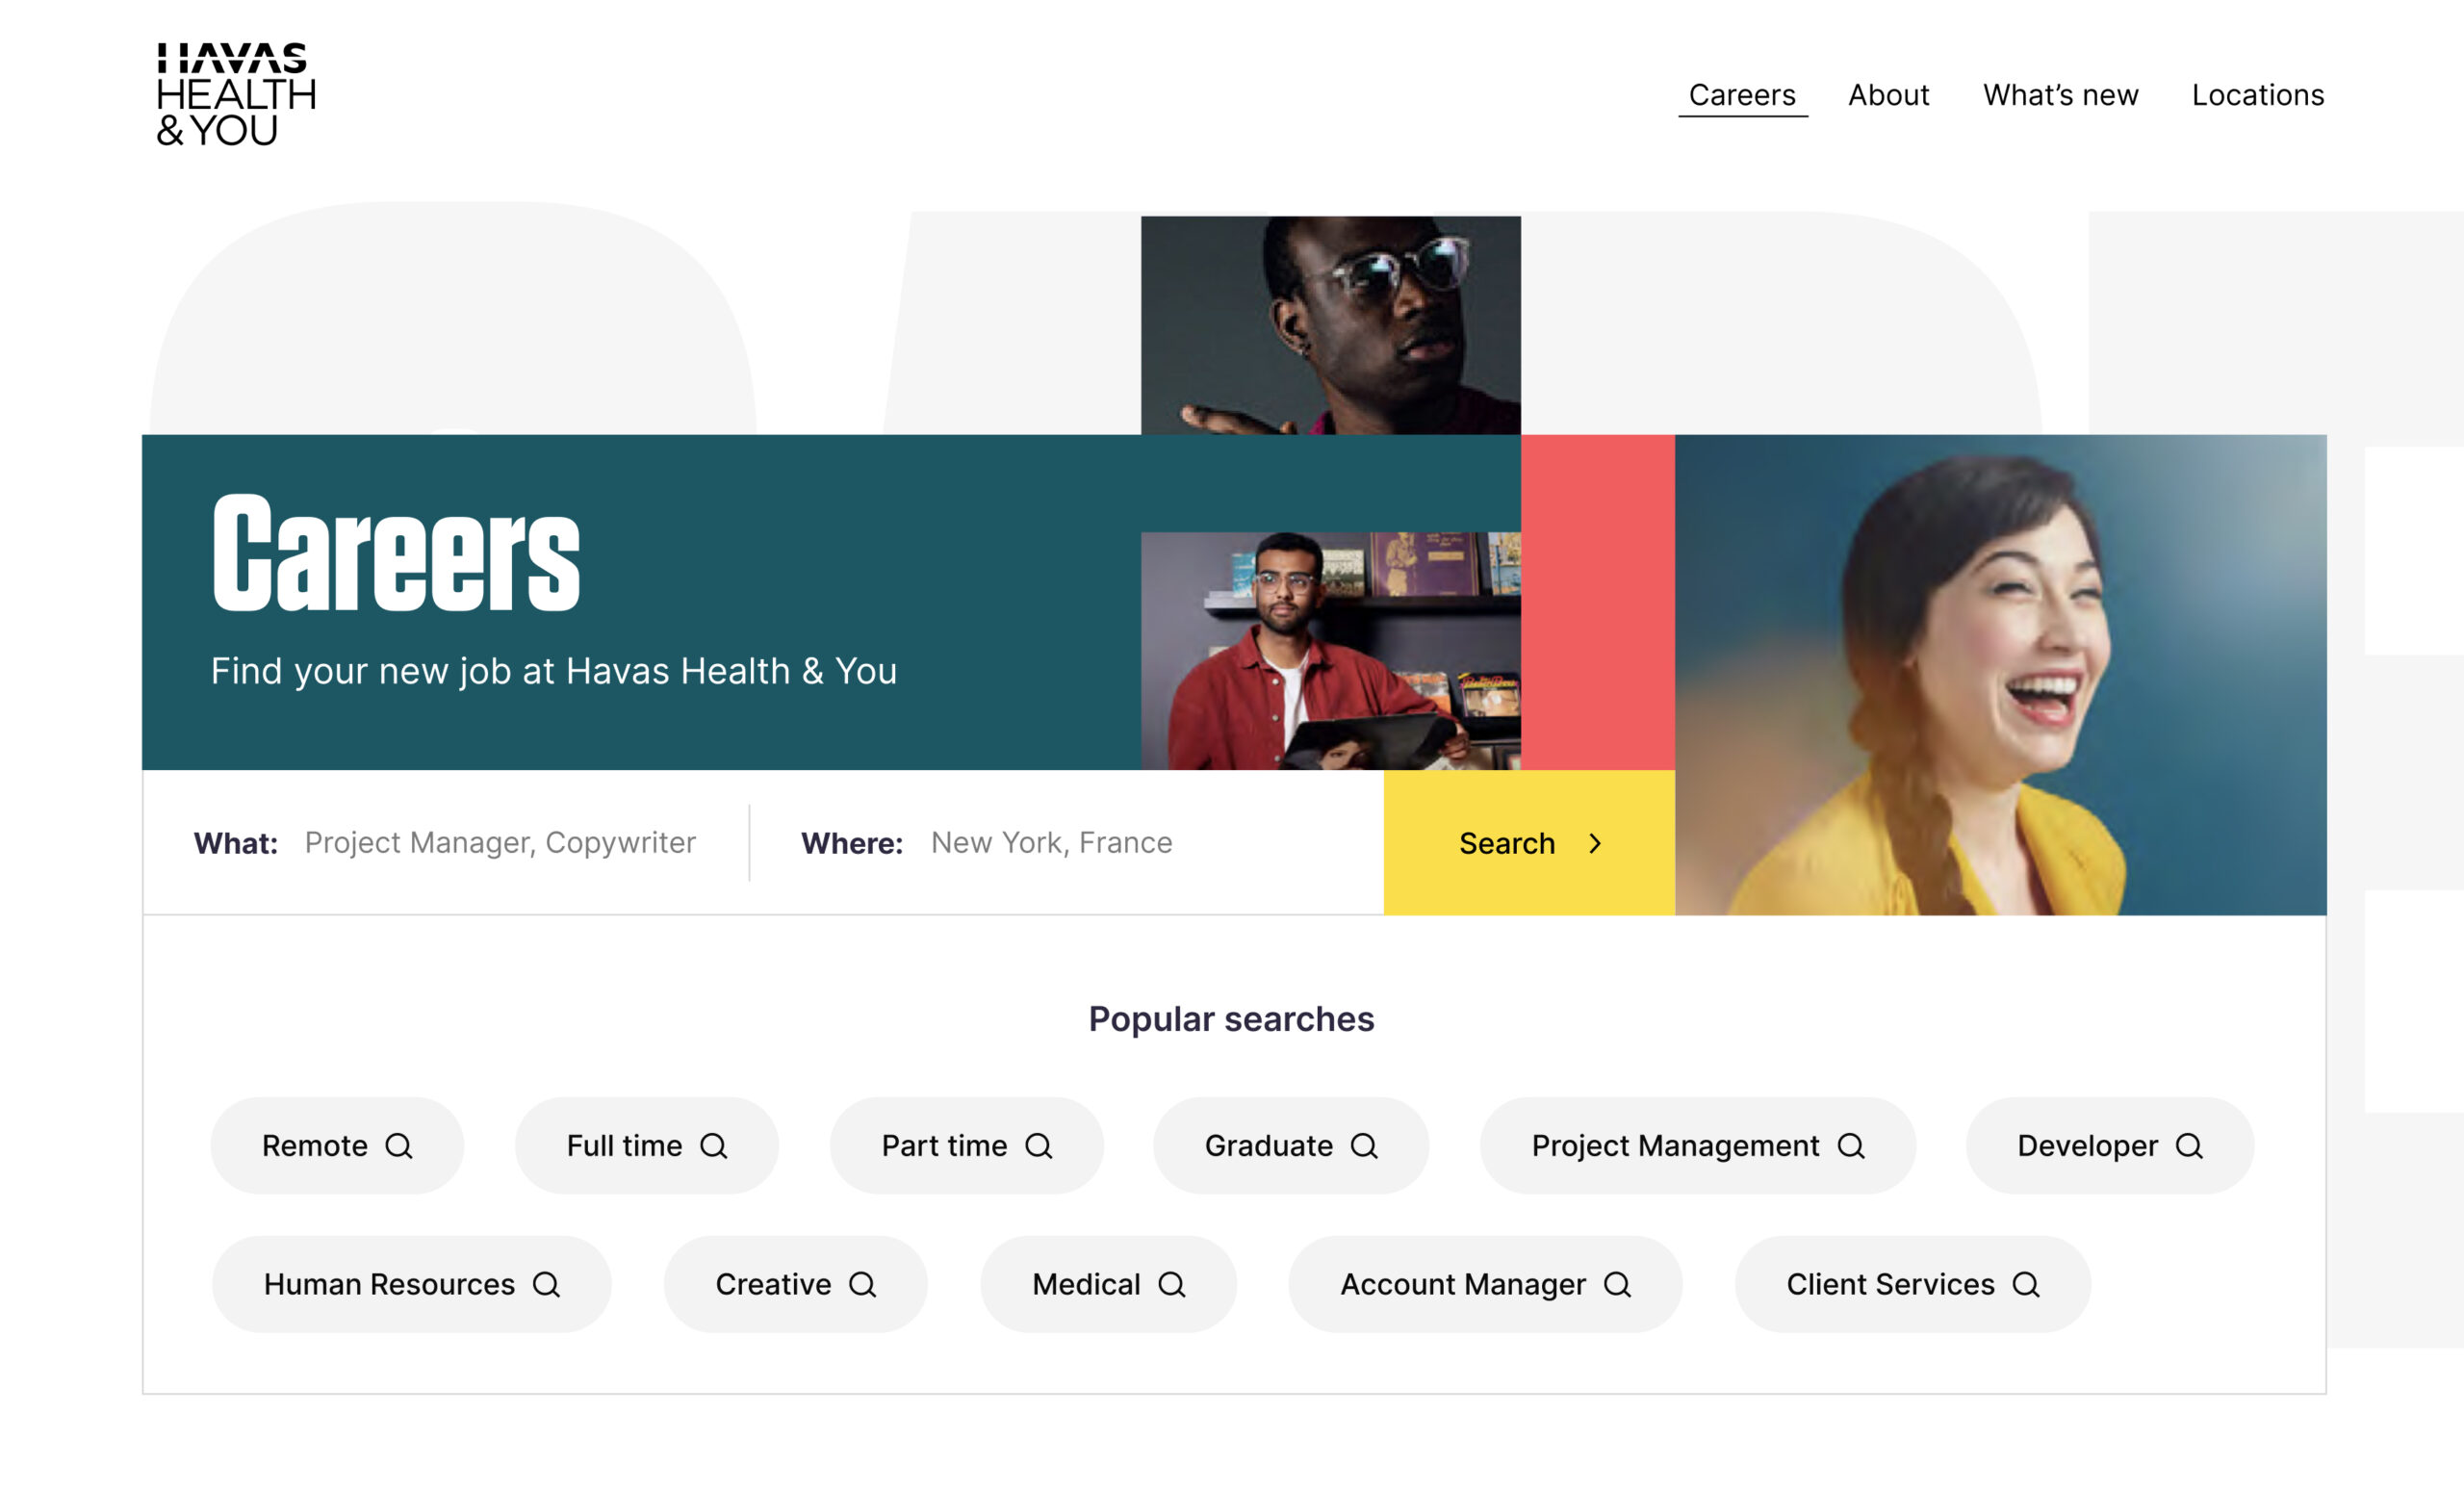This screenshot has height=1491, width=2464.
Task: Click magnifier icon on Creative chip
Action: tap(862, 1285)
